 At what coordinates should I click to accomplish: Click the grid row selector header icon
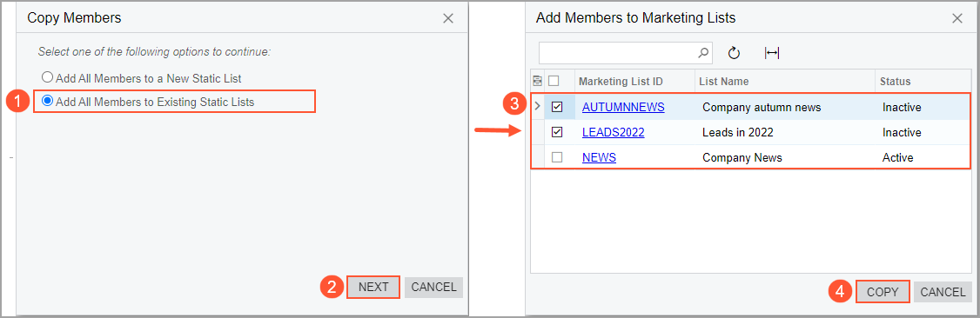538,81
